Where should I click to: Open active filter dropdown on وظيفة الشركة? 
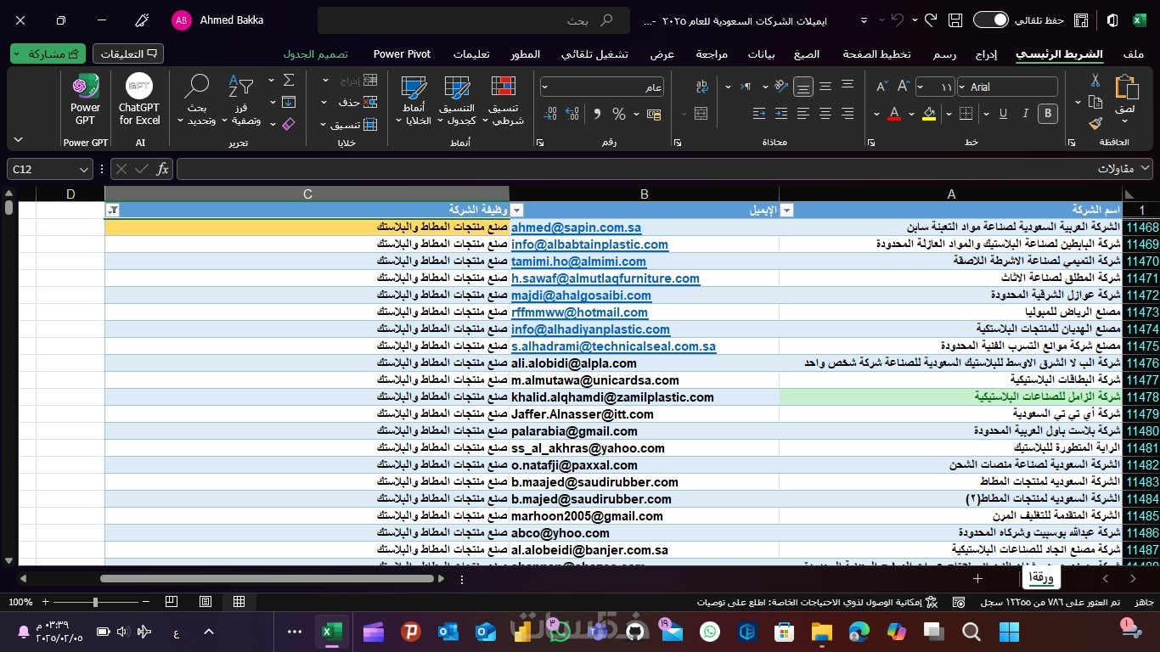coord(112,211)
